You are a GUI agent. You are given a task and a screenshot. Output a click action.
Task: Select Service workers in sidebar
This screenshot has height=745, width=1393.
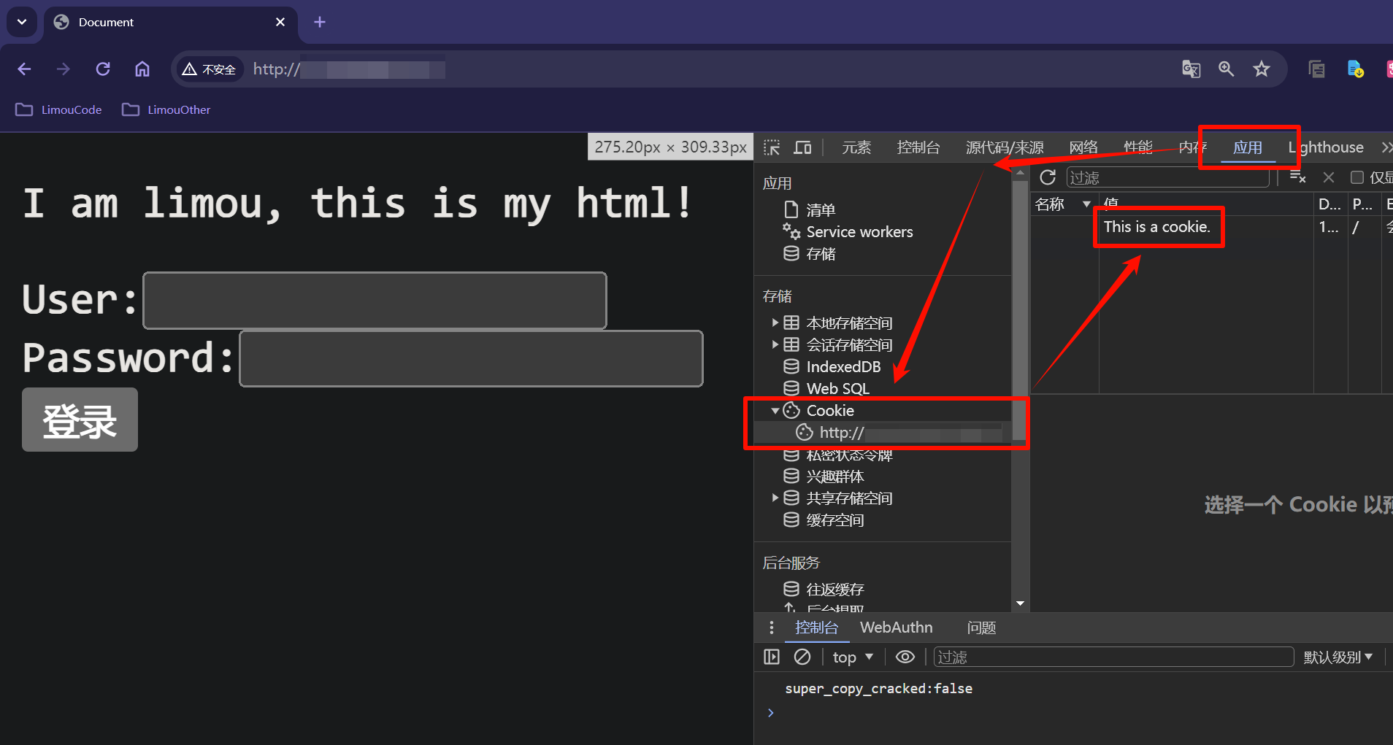[x=859, y=232]
